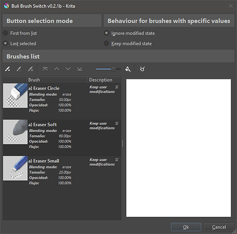Screen dimensions: 237x234
Task: Choose Ignore modified state option
Action: (x=129, y=33)
